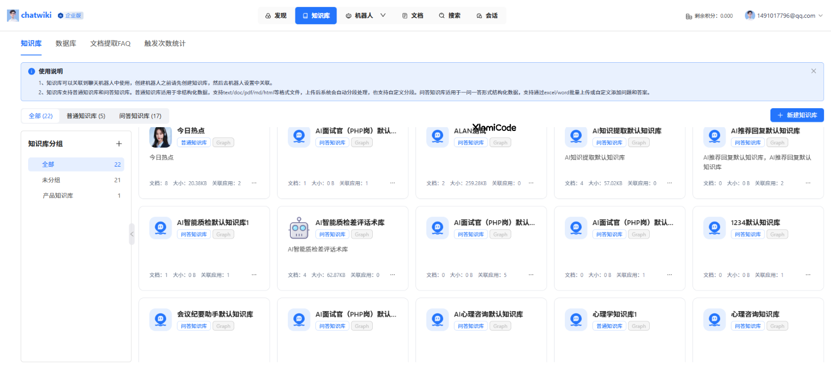This screenshot has height=376, width=831.
Task: Open the more options menu on 今日热点 card
Action: pyautogui.click(x=254, y=183)
